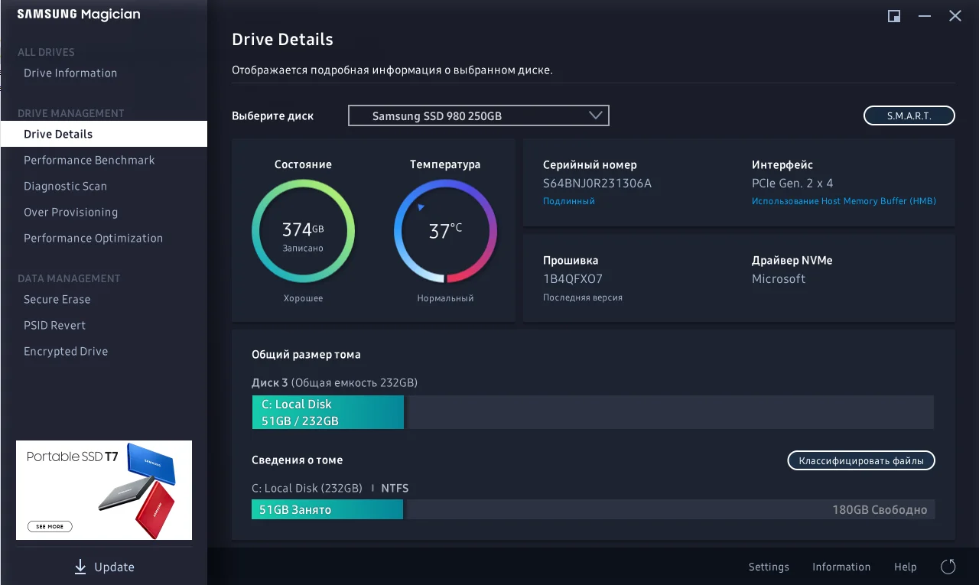Screen dimensions: 979x585
Task: Click the Классифицировать файлы button
Action: pos(861,460)
